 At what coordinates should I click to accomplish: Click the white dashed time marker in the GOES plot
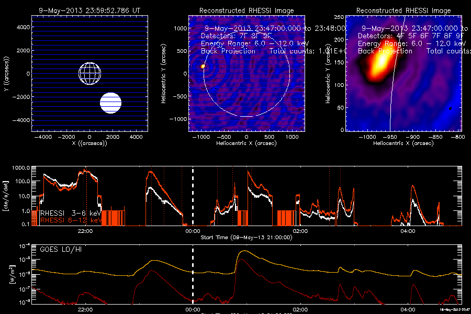[193, 275]
